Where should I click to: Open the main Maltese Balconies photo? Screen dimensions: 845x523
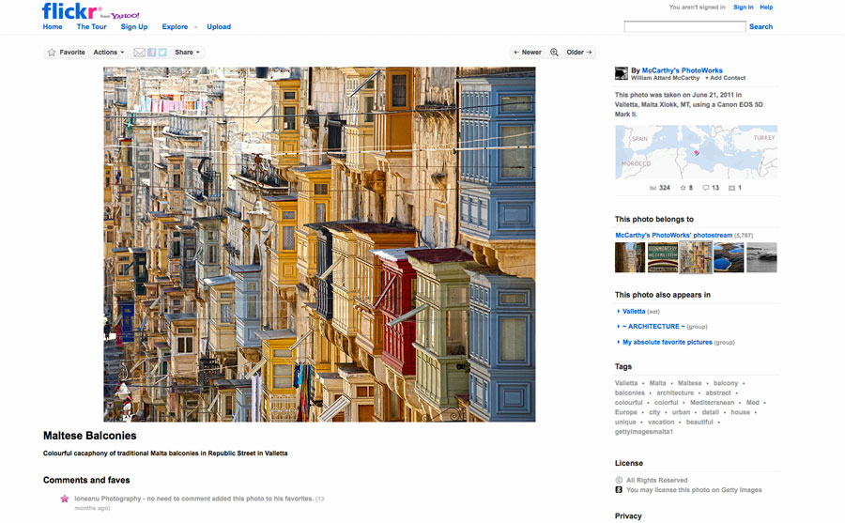[x=319, y=244]
